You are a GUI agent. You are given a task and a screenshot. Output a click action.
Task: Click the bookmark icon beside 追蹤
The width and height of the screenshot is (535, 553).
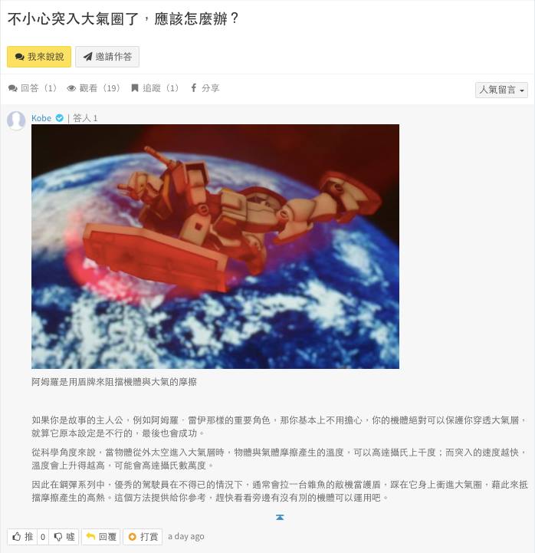[134, 87]
